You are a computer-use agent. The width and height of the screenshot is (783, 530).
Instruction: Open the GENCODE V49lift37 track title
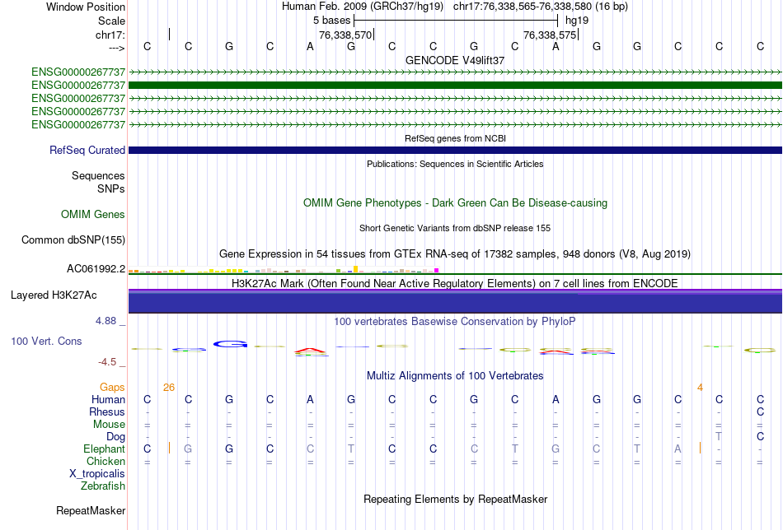455,60
